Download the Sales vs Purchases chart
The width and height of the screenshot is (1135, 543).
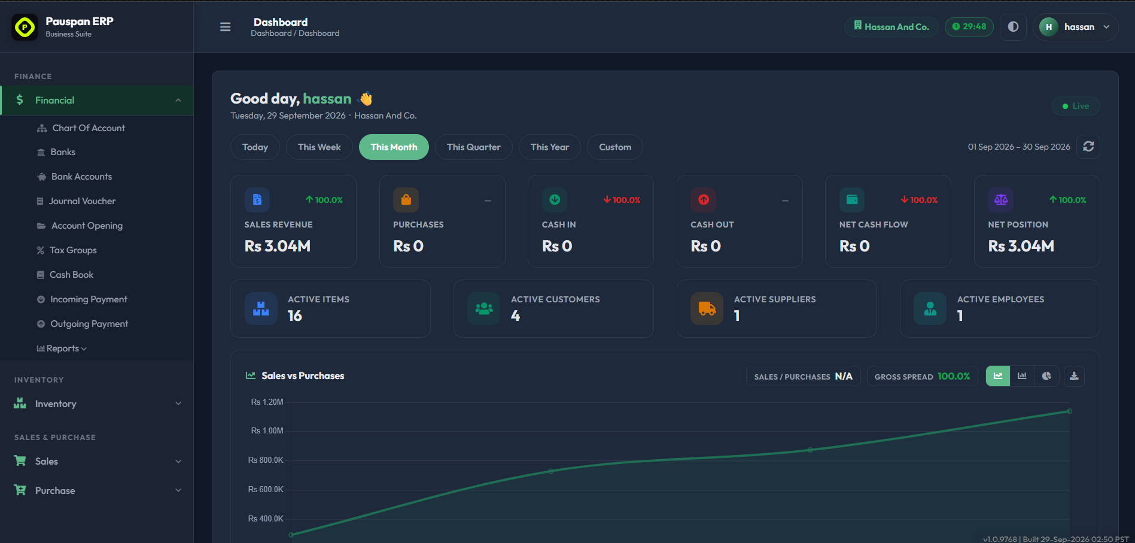(x=1075, y=376)
